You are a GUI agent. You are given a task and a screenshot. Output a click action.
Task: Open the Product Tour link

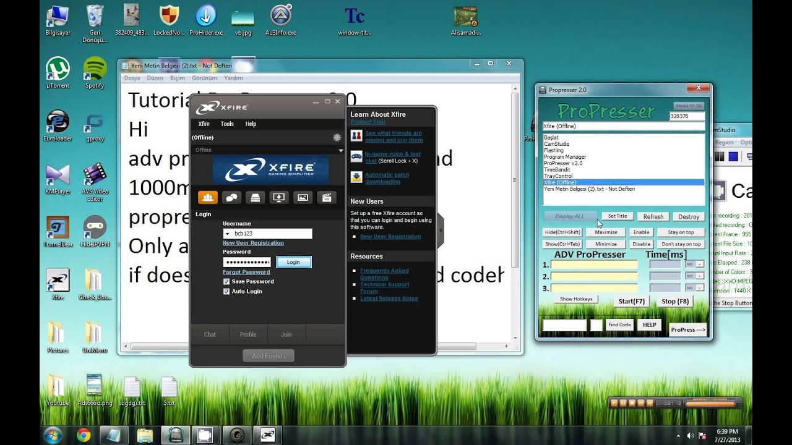(x=368, y=122)
